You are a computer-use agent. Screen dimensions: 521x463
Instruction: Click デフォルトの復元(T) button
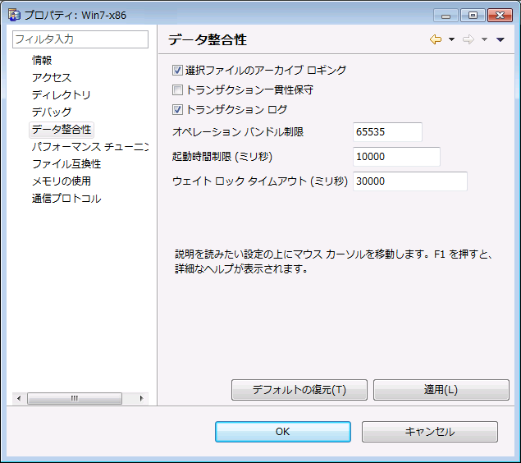point(299,390)
